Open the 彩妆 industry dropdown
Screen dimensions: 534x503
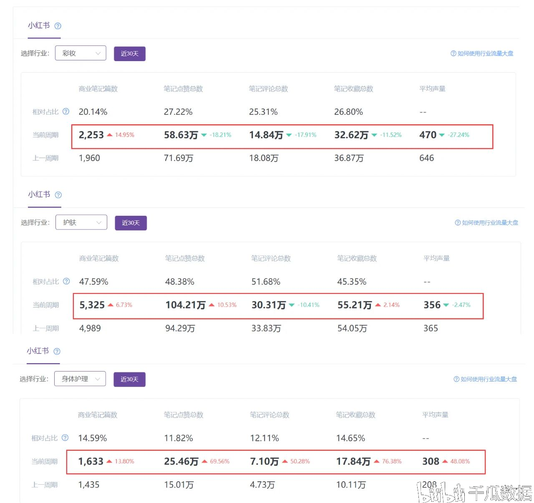click(81, 53)
